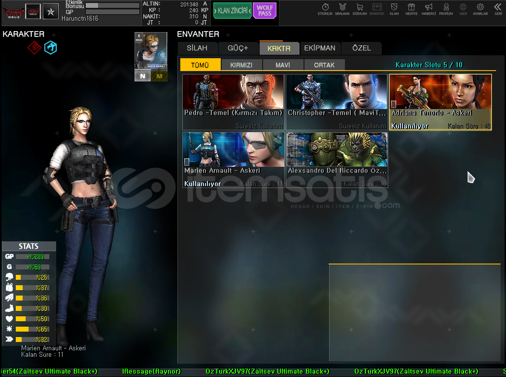Open the HABERCİ megaphone icon
The image size is (506, 377).
[429, 9]
